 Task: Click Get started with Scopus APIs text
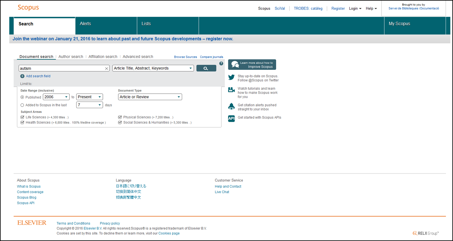click(x=259, y=117)
